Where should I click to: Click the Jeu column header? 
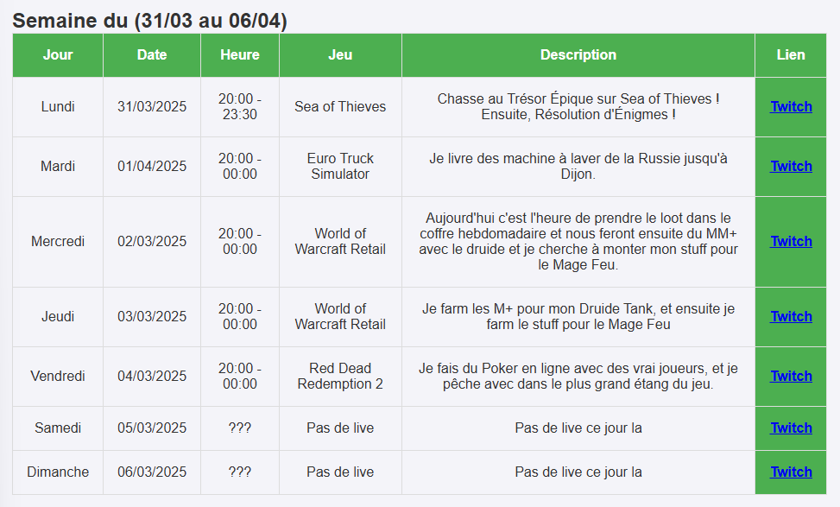(340, 55)
